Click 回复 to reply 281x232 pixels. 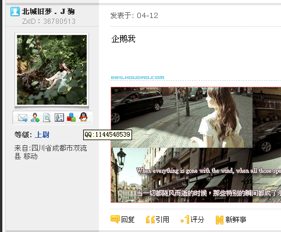(x=123, y=220)
